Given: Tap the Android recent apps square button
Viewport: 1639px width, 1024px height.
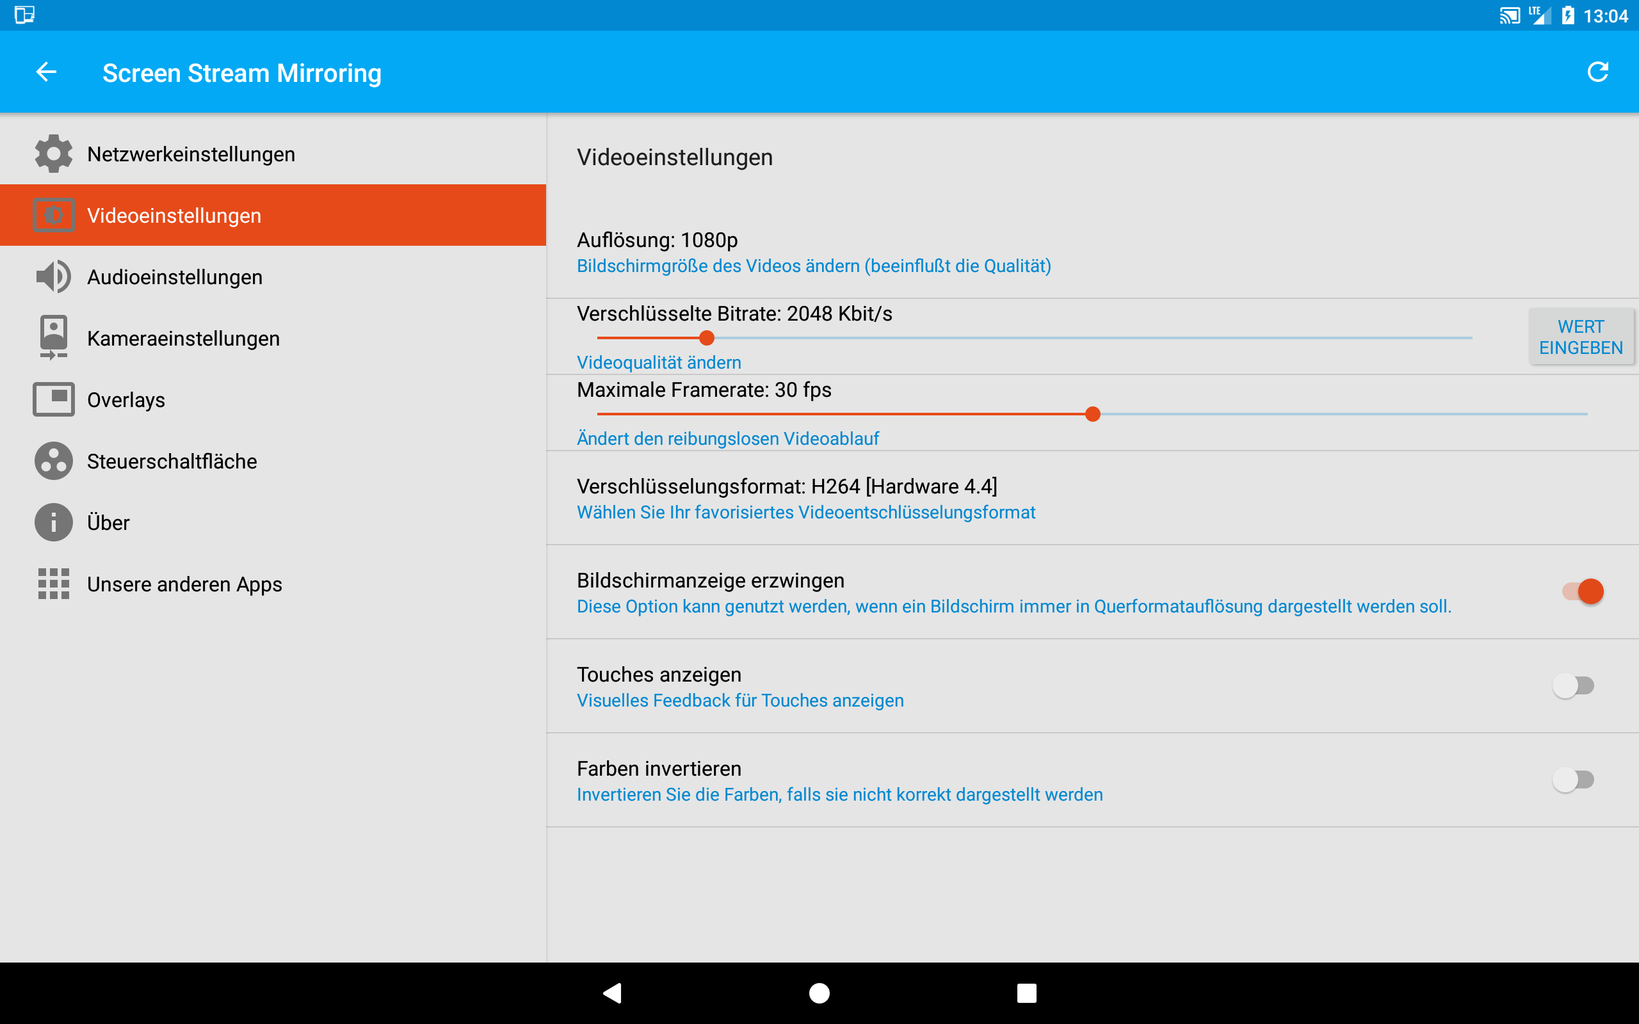Looking at the screenshot, I should point(1027,993).
